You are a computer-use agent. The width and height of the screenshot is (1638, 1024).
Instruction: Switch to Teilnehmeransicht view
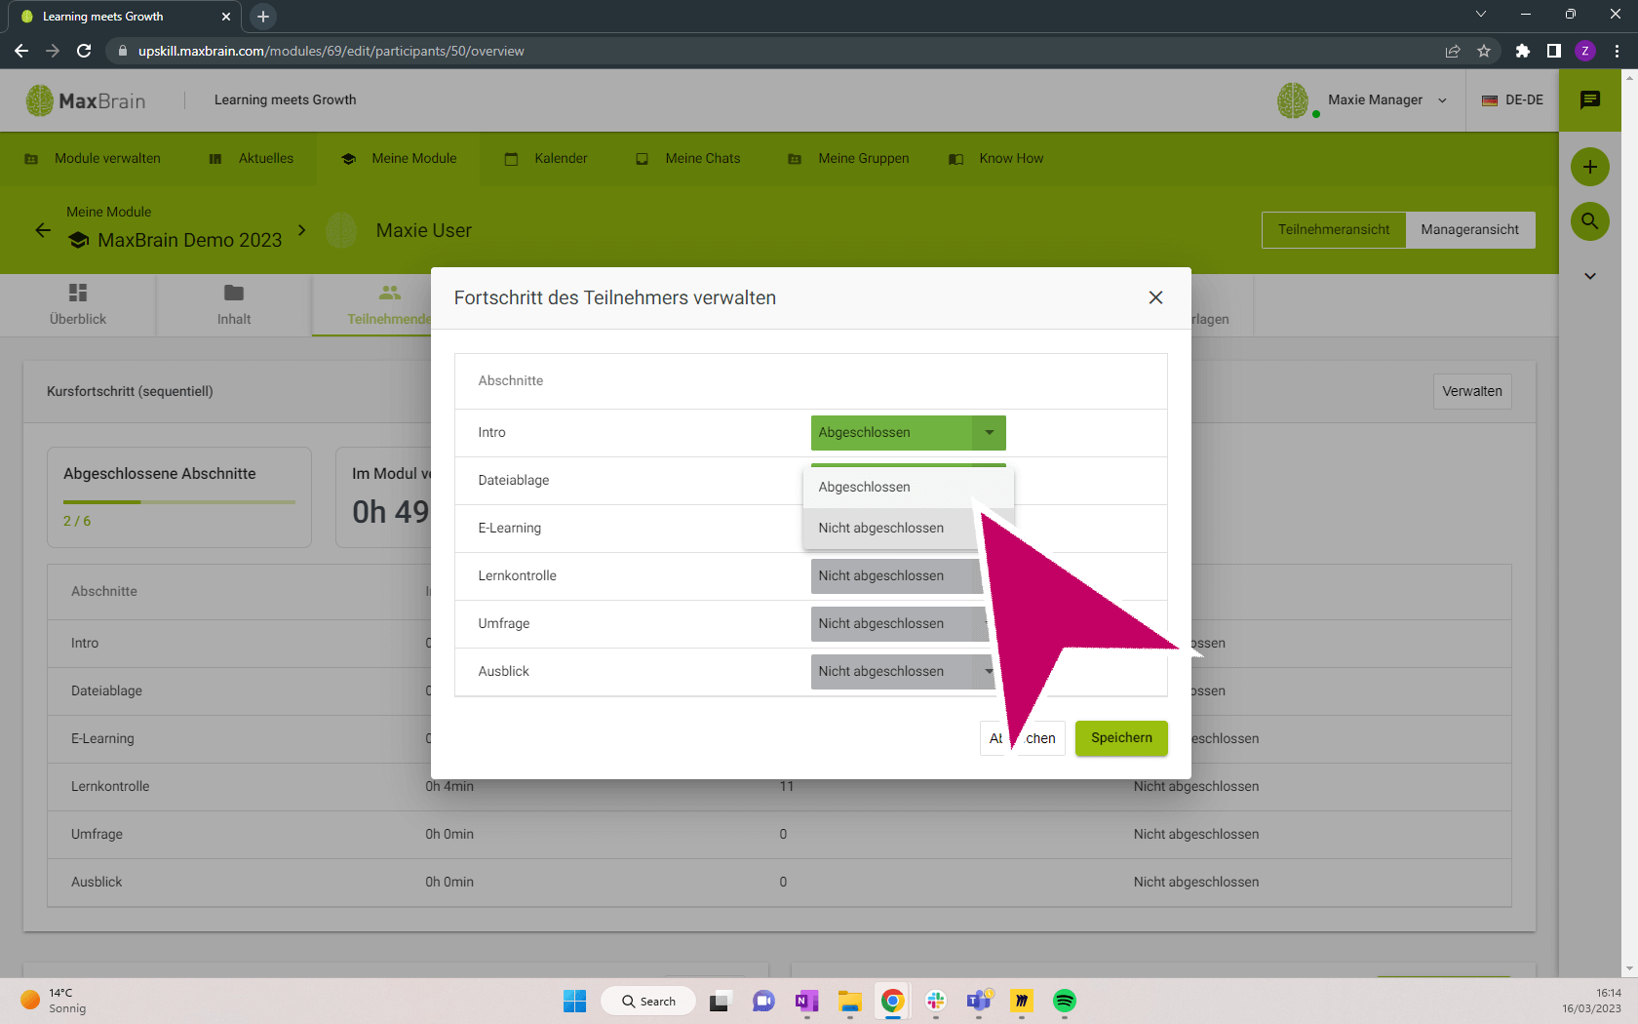pyautogui.click(x=1333, y=230)
